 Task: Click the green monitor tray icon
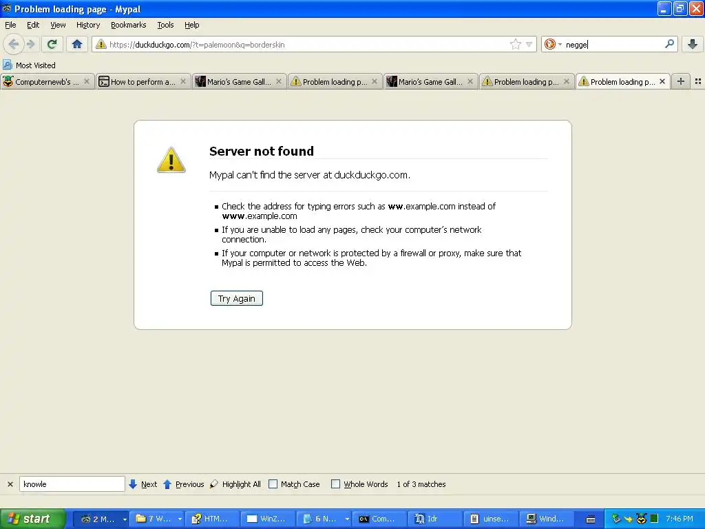coord(654,519)
